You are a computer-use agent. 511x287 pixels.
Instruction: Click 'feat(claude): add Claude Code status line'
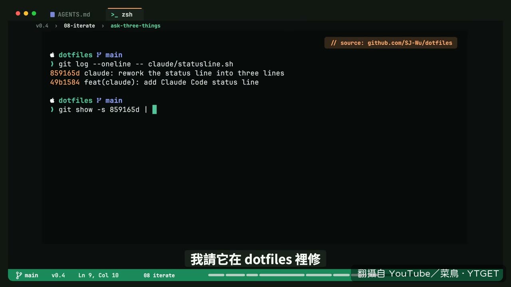171,83
